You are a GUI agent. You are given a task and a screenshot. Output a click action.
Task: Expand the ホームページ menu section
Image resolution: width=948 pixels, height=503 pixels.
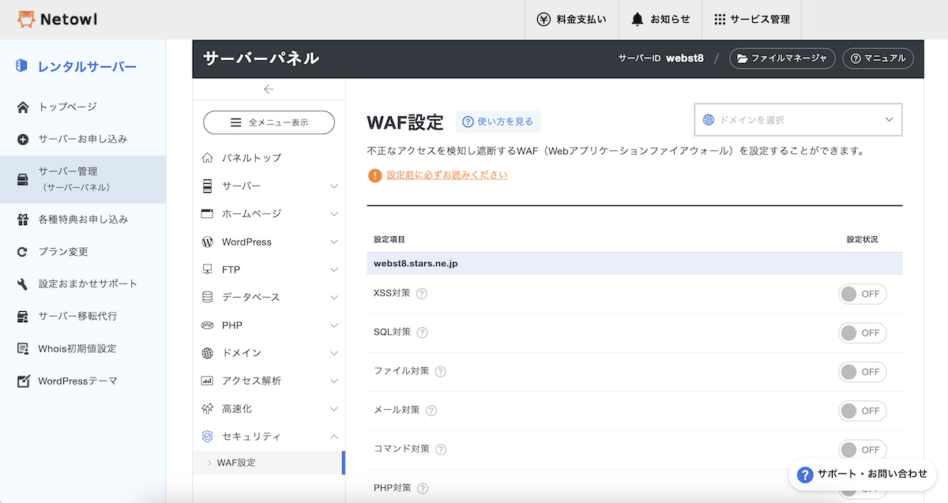click(x=269, y=213)
